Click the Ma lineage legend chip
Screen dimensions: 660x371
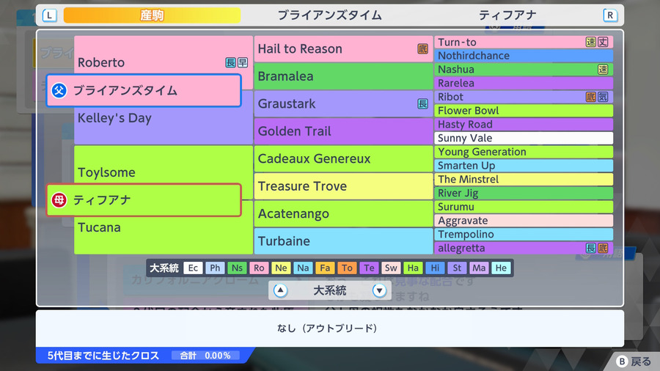(479, 268)
